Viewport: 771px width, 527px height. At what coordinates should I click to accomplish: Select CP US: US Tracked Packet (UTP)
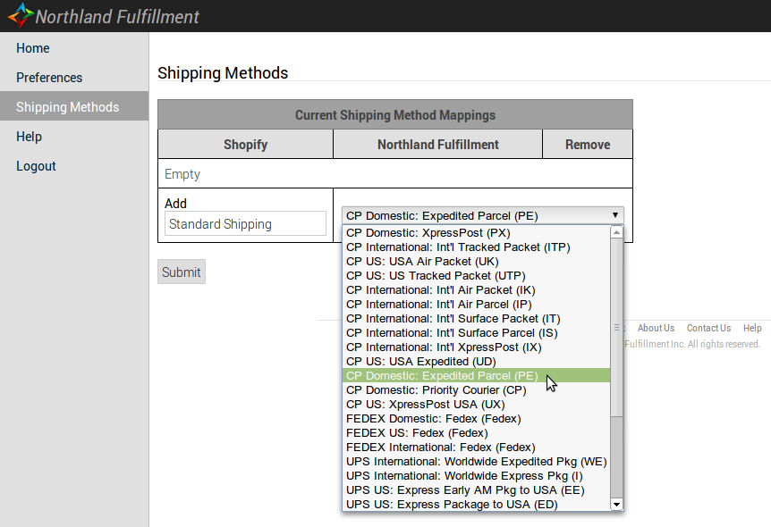click(x=476, y=275)
